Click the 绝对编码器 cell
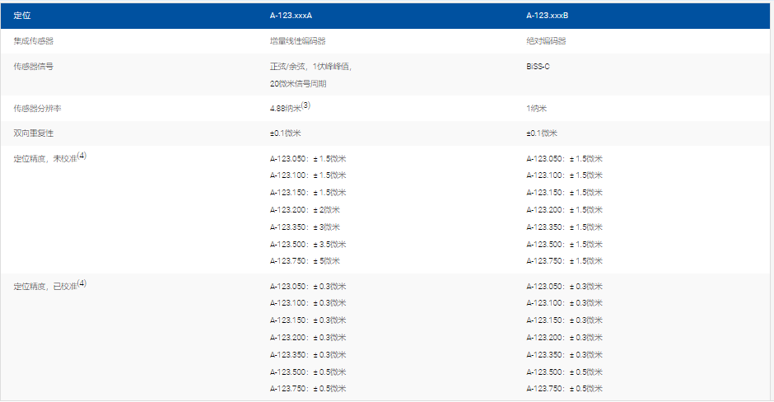 546,41
